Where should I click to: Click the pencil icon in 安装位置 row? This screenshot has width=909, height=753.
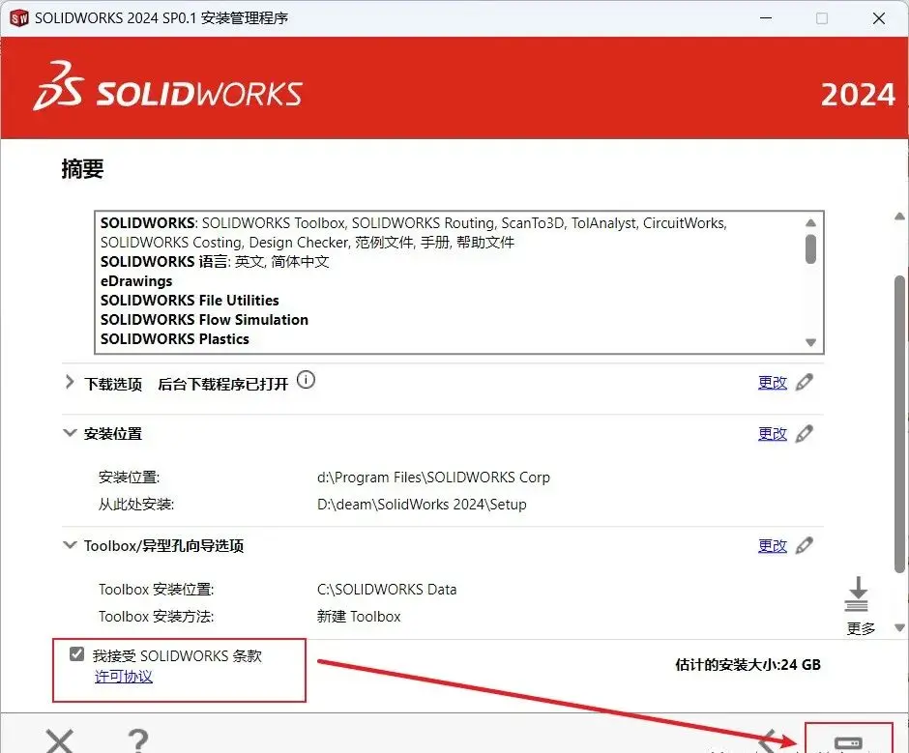coord(804,434)
